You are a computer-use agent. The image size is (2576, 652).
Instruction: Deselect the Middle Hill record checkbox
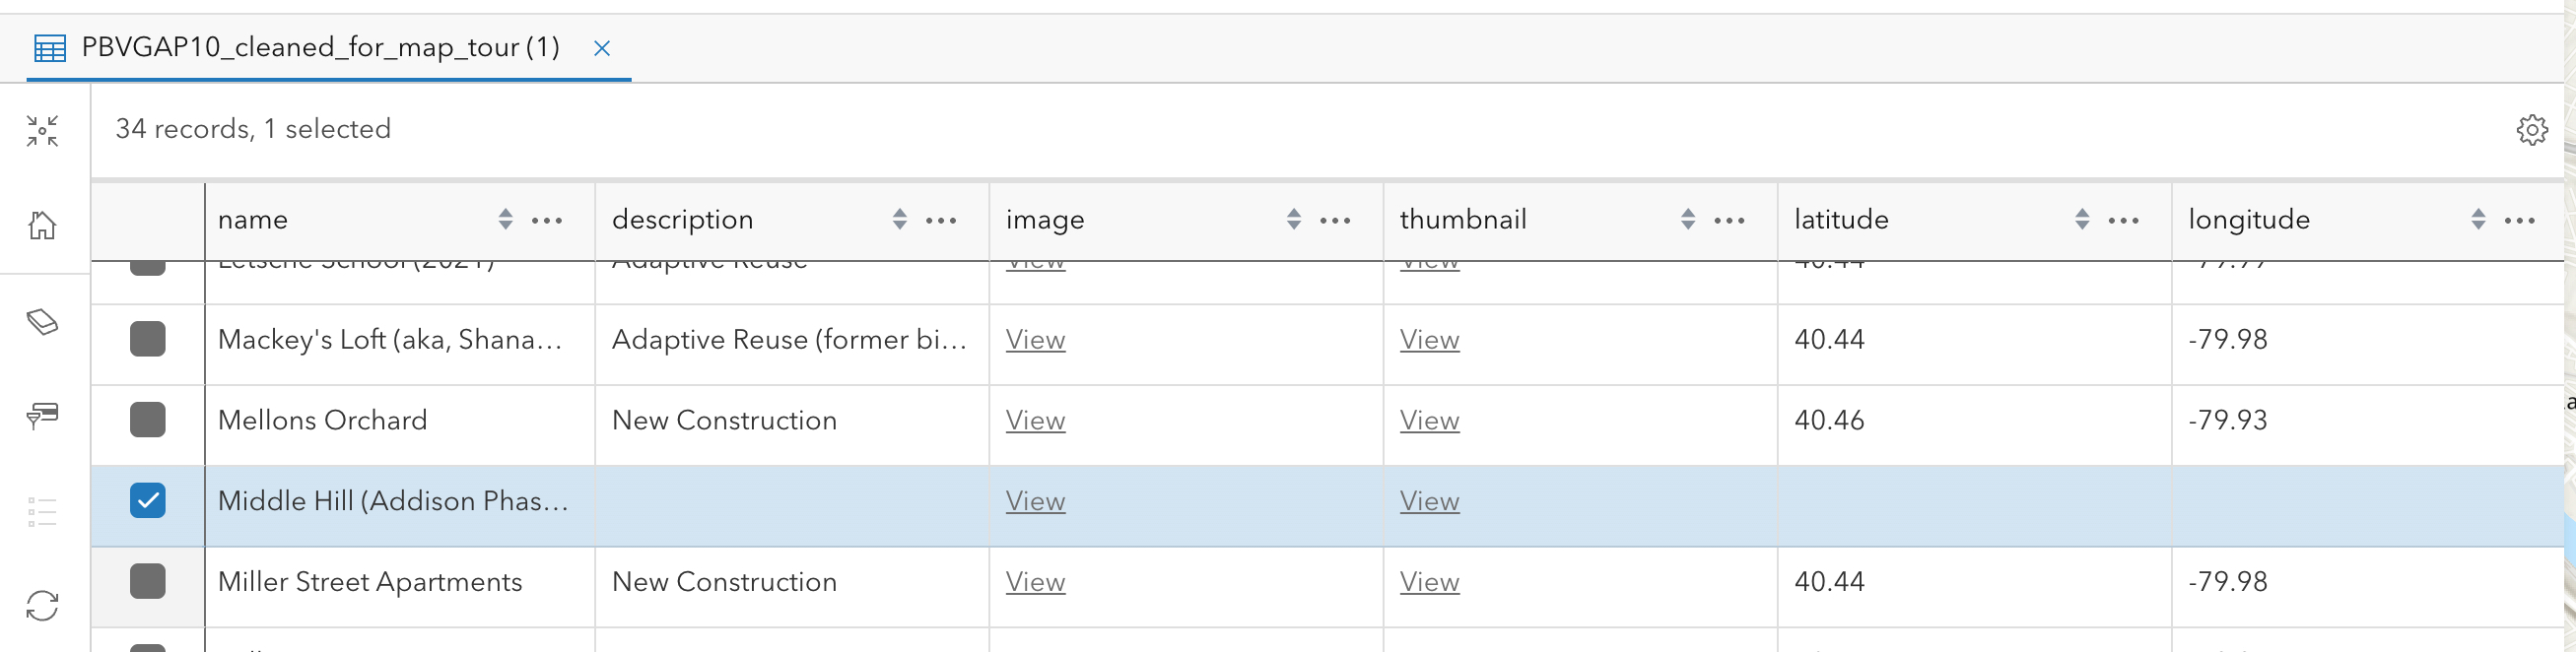pyautogui.click(x=148, y=500)
